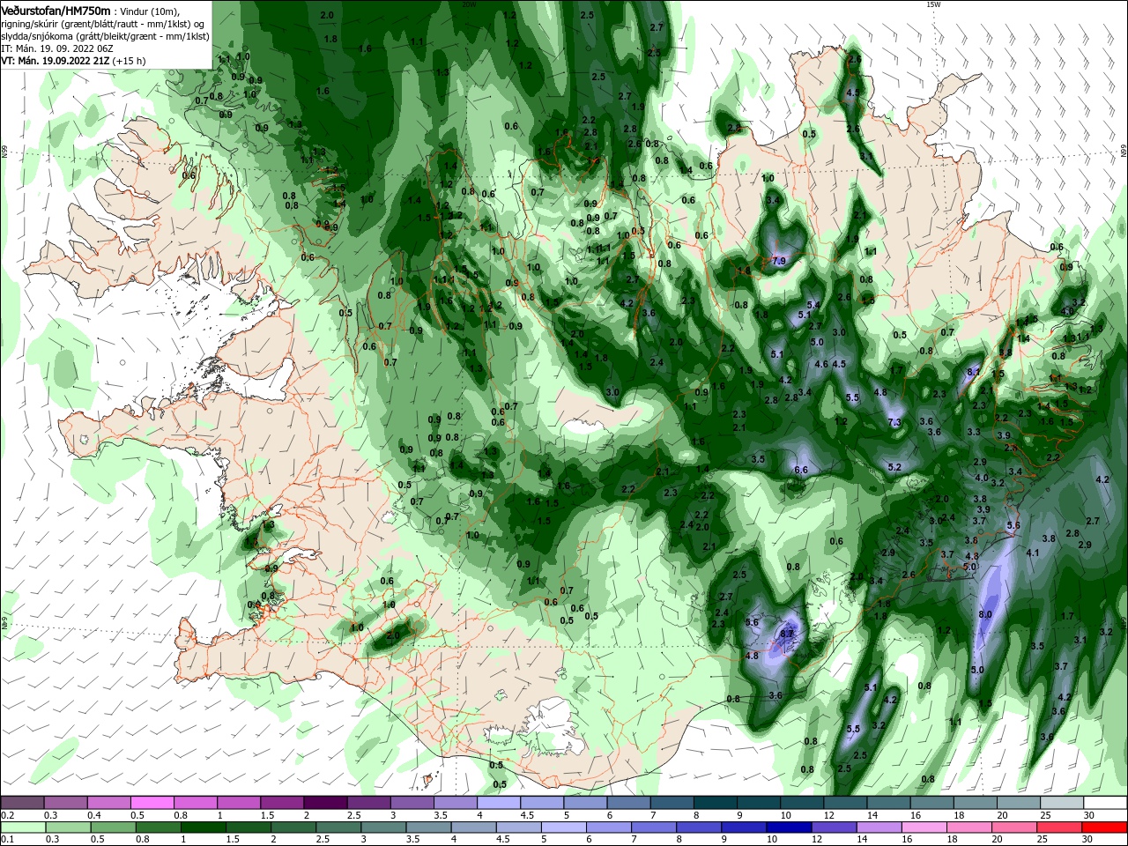The height and width of the screenshot is (846, 1128).
Task: Select the 5.4 precipitation value label
Action: pos(813,305)
